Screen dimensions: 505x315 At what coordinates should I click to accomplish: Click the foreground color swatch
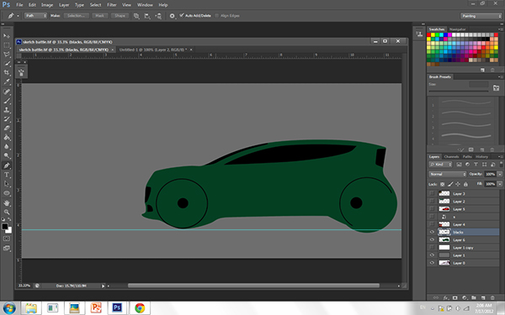(5, 226)
